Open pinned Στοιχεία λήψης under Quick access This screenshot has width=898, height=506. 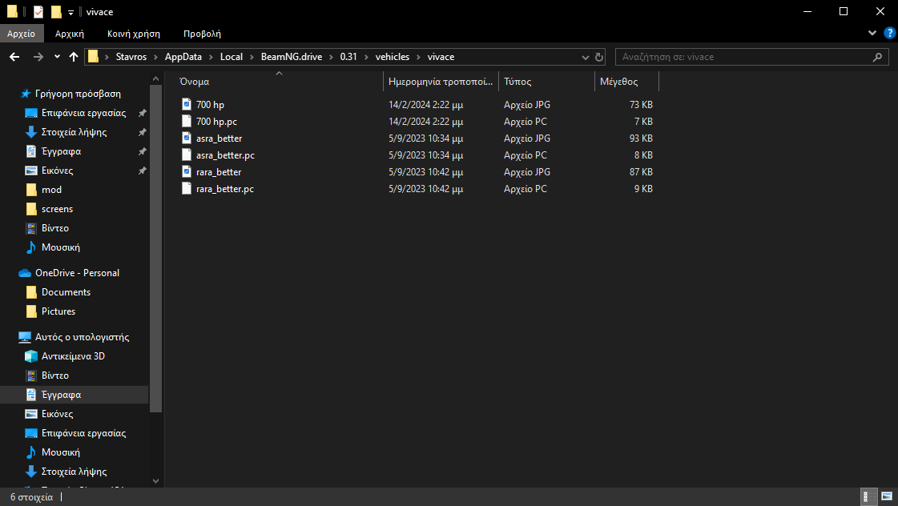74,131
